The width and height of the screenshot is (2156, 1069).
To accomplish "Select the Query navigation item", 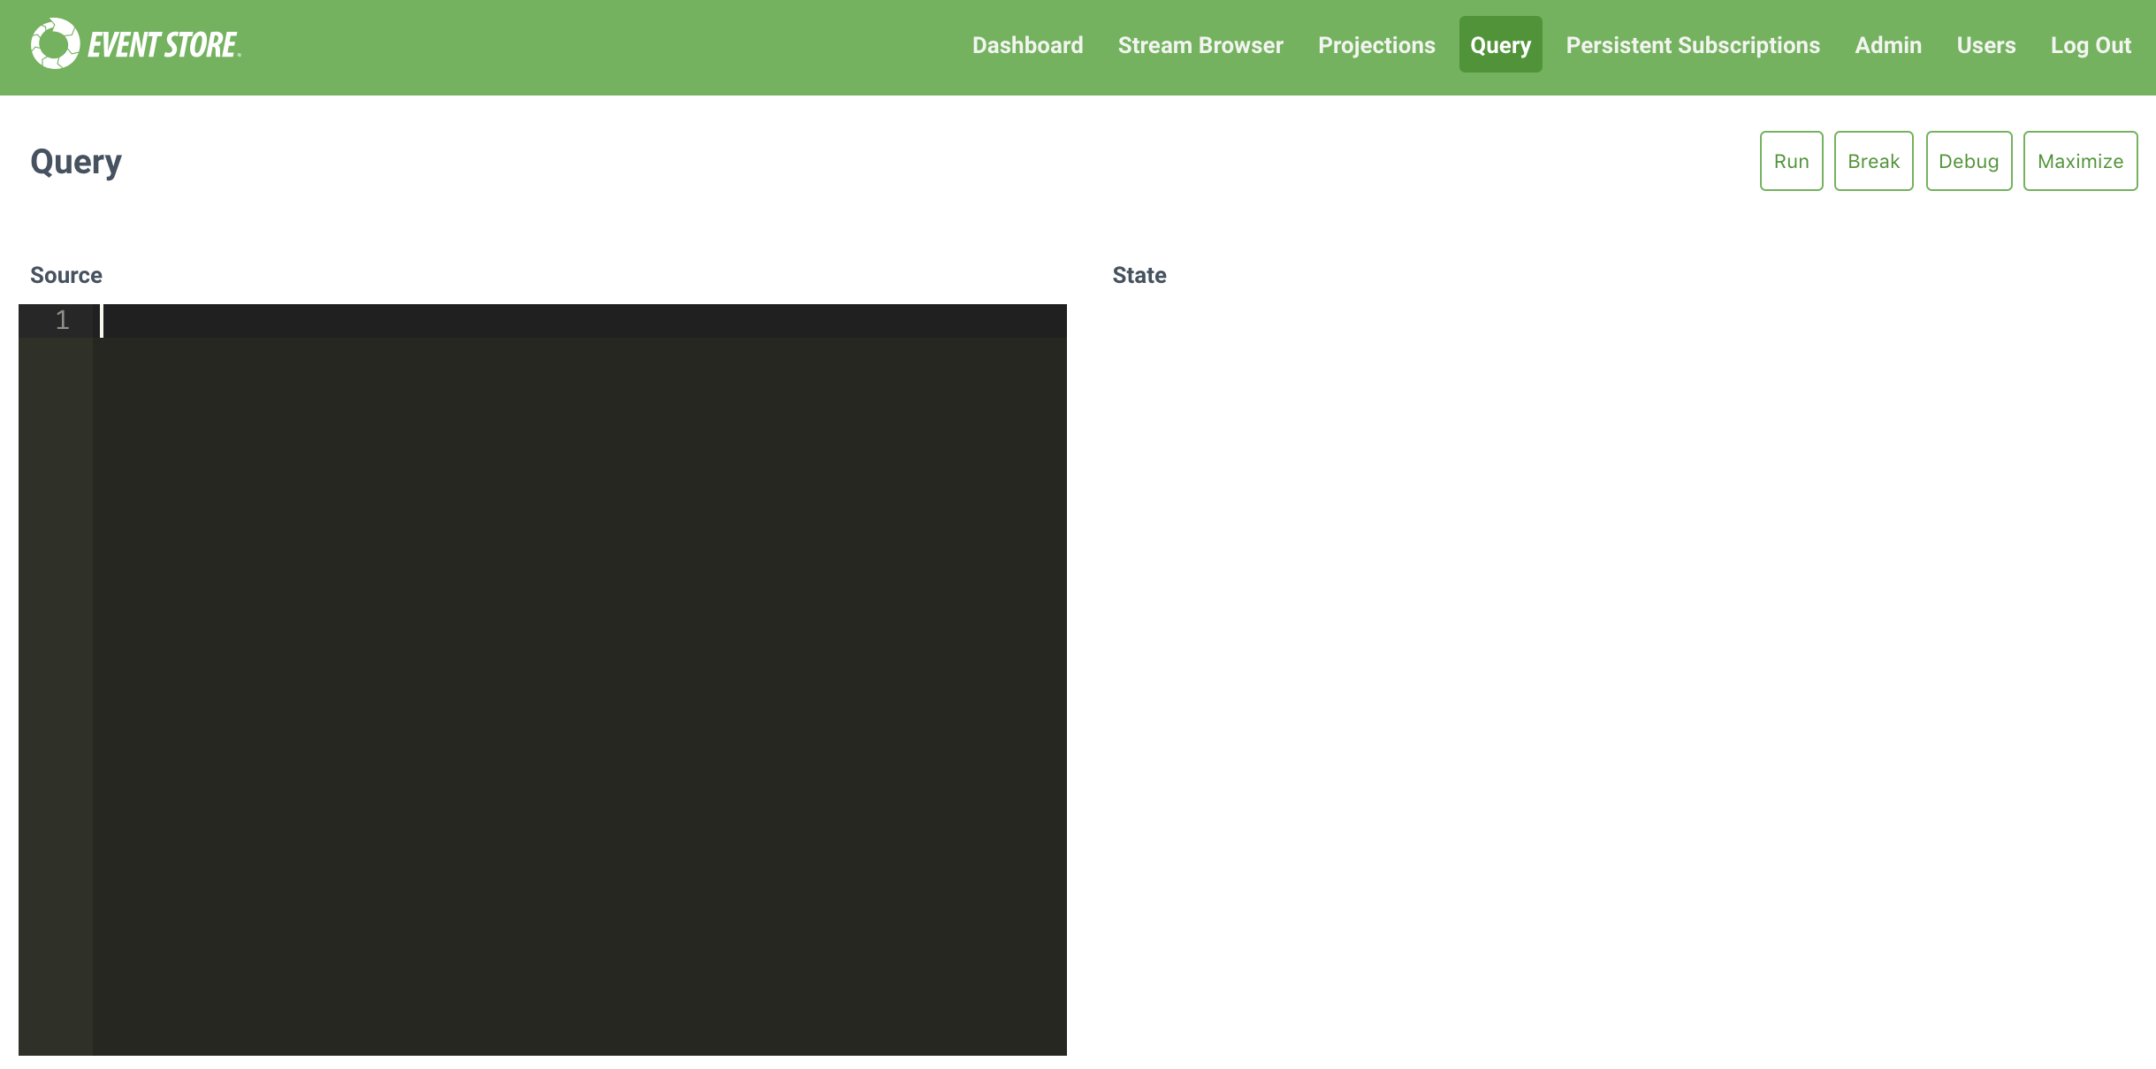I will coord(1500,45).
